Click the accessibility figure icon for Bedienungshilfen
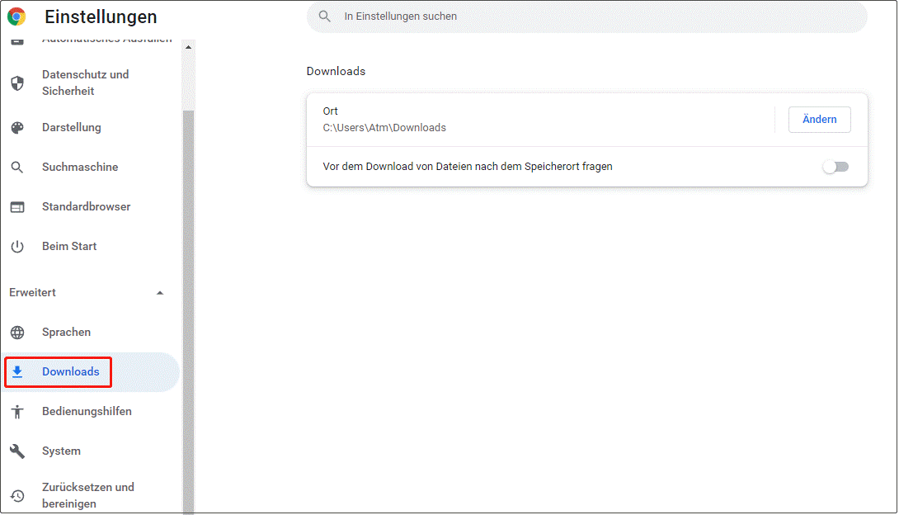 coord(17,411)
